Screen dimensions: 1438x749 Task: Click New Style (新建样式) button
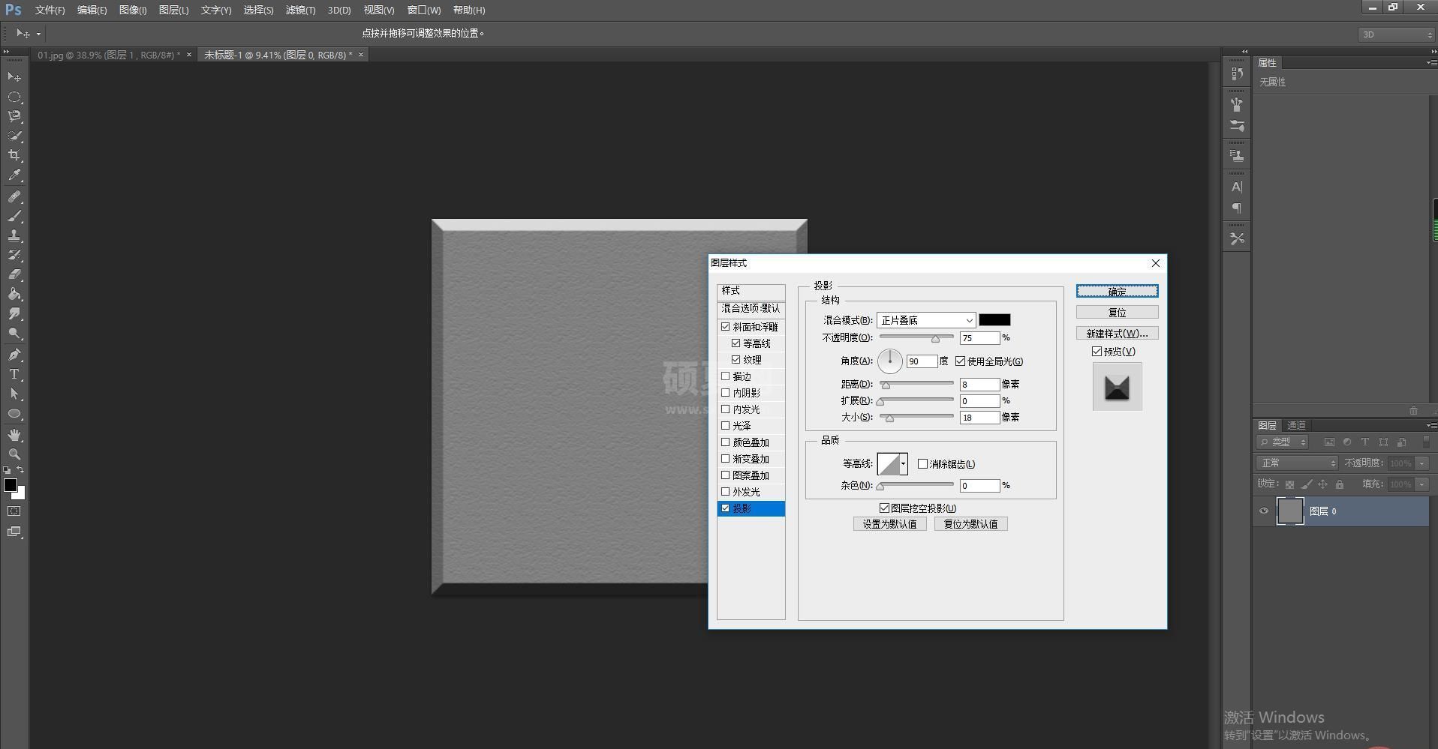tap(1117, 333)
